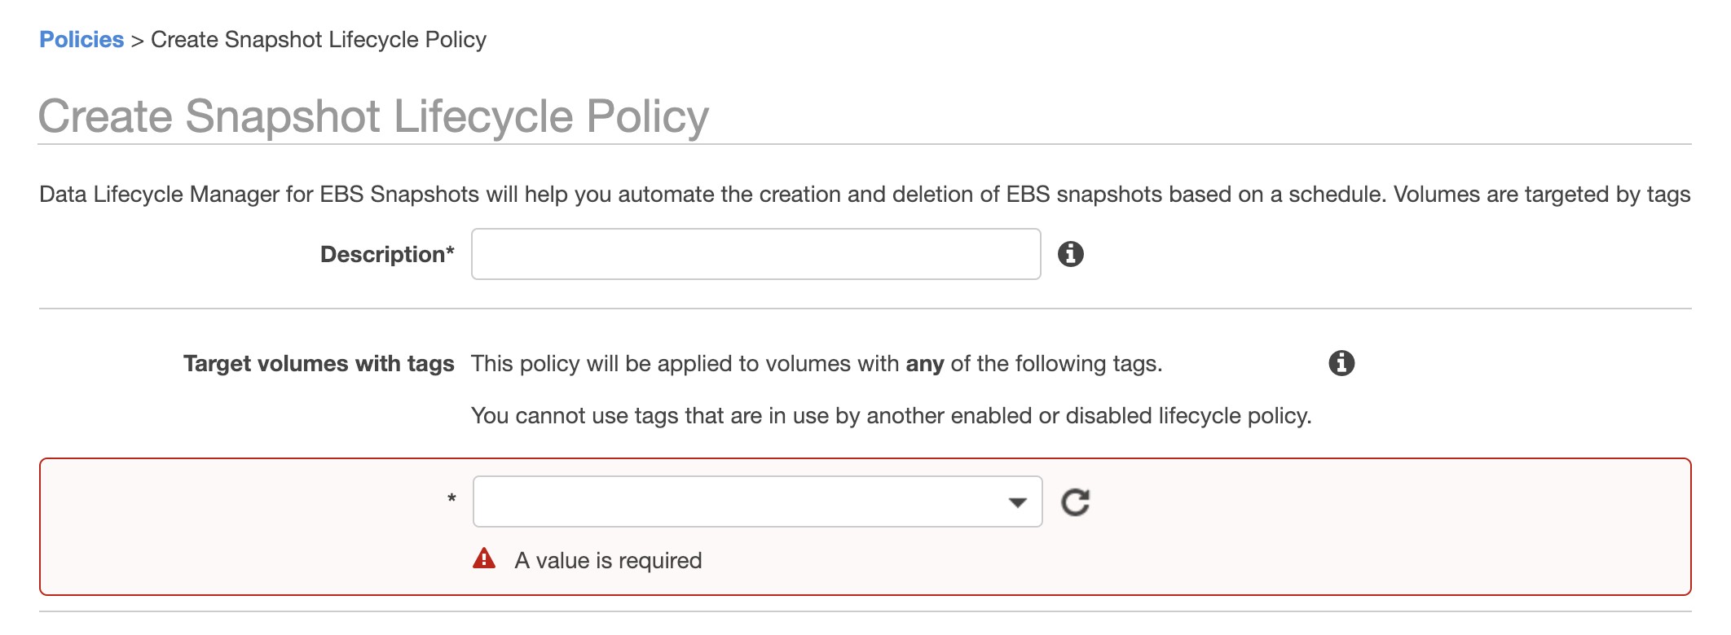Click the large Create Snapshot Lifecycle Policy heading

click(373, 116)
